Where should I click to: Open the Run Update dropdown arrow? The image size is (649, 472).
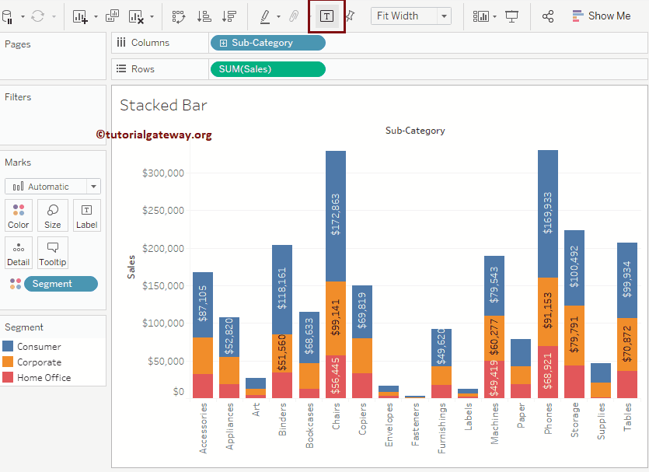click(x=54, y=17)
